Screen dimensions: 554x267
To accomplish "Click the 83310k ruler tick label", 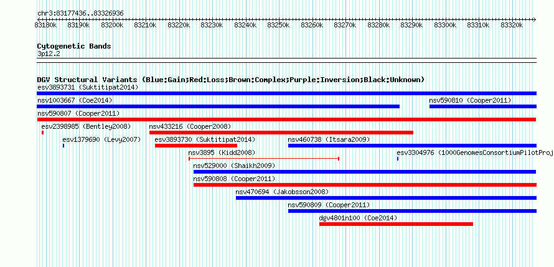I will click(x=478, y=25).
